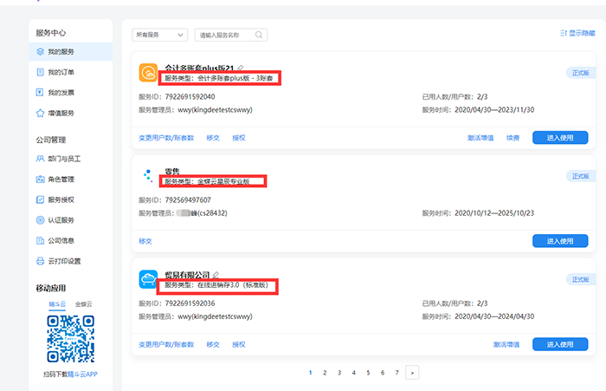This screenshot has height=391, width=606.
Task: Click 进入使用 for 贸易有限公司
Action: 560,344
